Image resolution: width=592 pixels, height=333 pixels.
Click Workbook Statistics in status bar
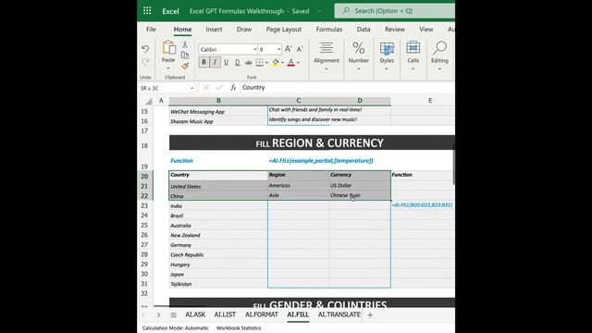click(x=239, y=328)
